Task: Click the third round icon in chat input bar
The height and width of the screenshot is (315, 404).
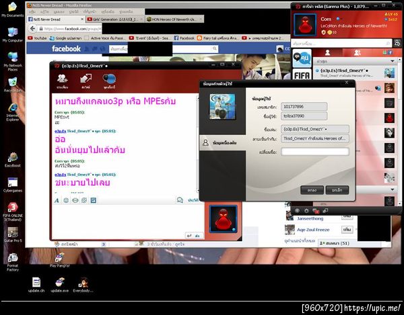Action: [x=84, y=200]
